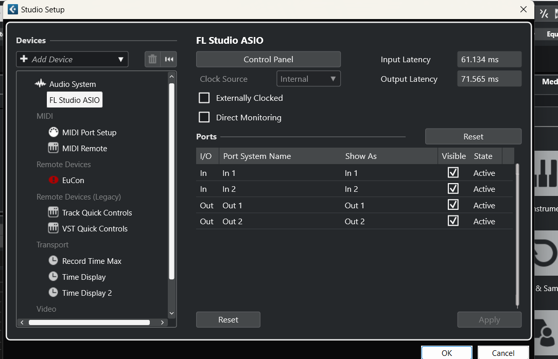Screen dimensions: 558x359
Task: Click the MIDI Port Setup connector icon
Action: pyautogui.click(x=54, y=132)
